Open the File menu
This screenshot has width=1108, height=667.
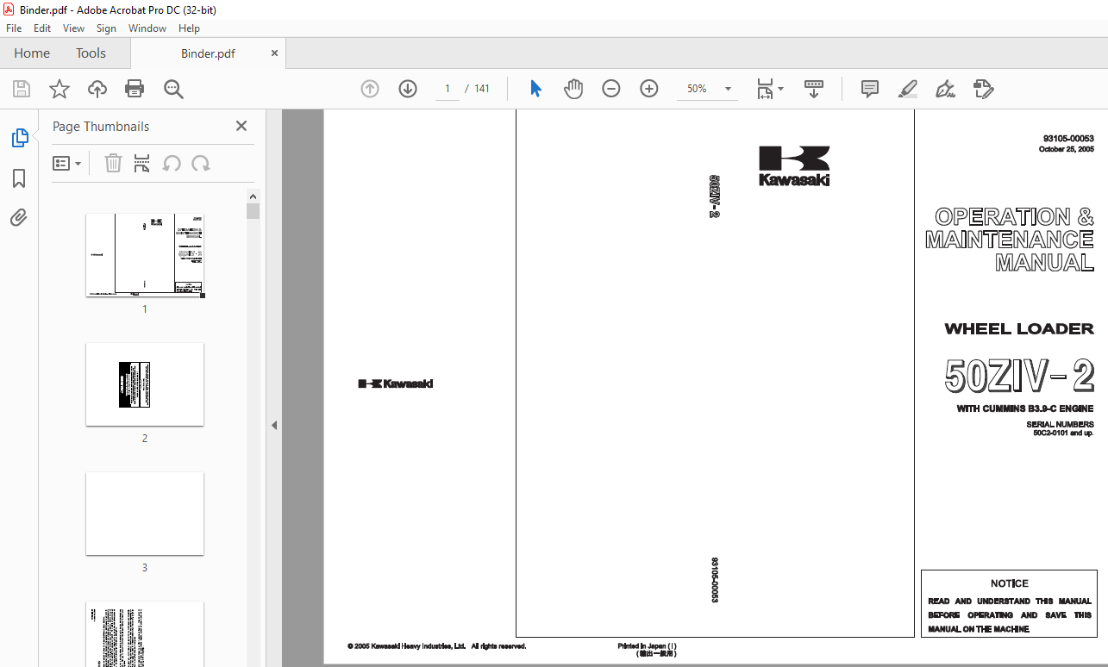(x=14, y=28)
